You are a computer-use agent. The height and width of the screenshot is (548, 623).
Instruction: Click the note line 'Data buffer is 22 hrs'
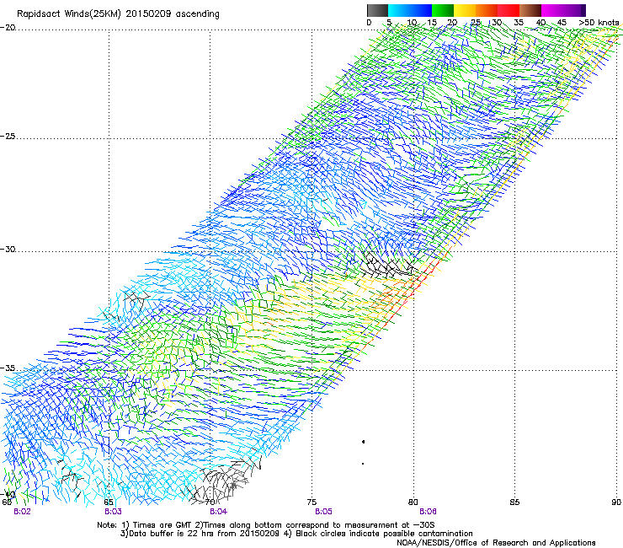(x=296, y=534)
